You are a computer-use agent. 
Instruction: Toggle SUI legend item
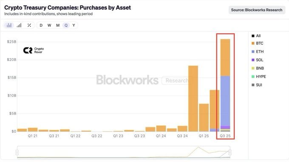point(257,85)
